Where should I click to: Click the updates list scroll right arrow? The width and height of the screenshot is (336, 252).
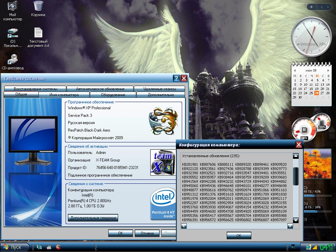click(290, 226)
